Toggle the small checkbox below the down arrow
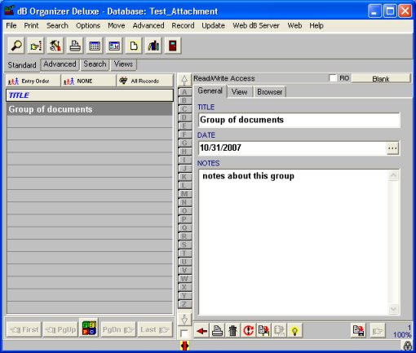Image resolution: width=416 pixels, height=353 pixels. click(184, 333)
